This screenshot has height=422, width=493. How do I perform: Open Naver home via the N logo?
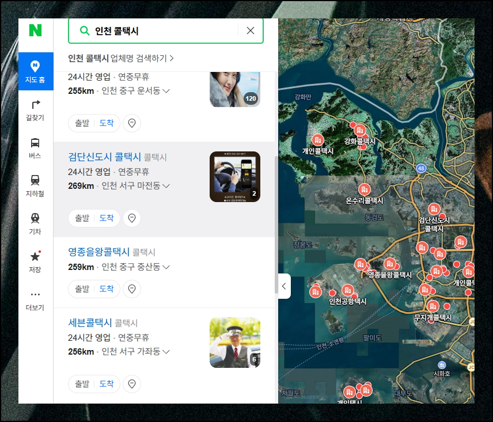point(35,30)
